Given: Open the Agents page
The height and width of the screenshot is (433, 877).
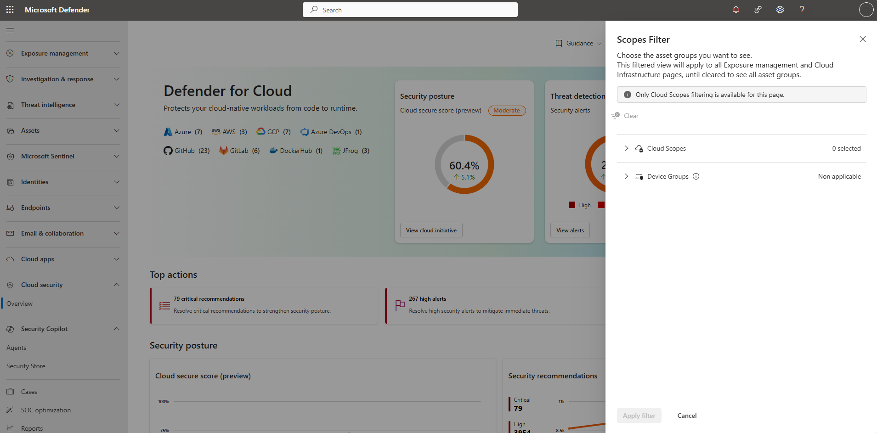Looking at the screenshot, I should pyautogui.click(x=16, y=348).
